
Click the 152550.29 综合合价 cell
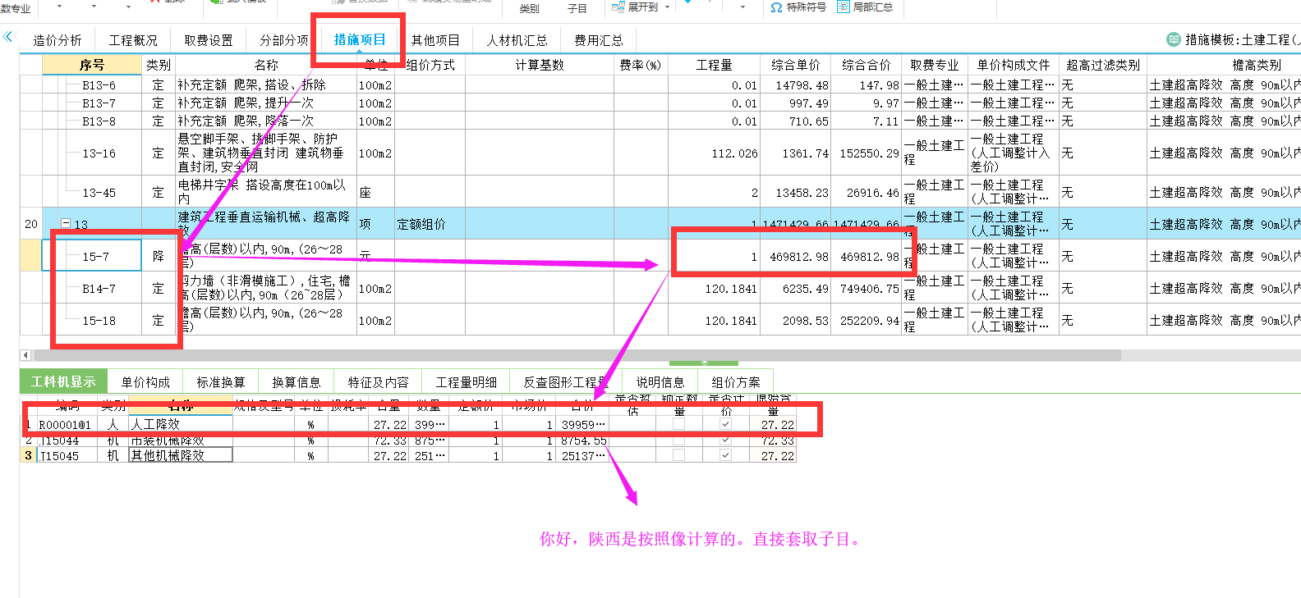point(866,153)
